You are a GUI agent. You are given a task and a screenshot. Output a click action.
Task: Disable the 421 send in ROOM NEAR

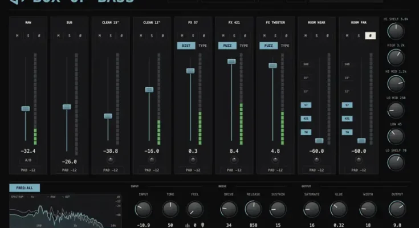click(306, 119)
